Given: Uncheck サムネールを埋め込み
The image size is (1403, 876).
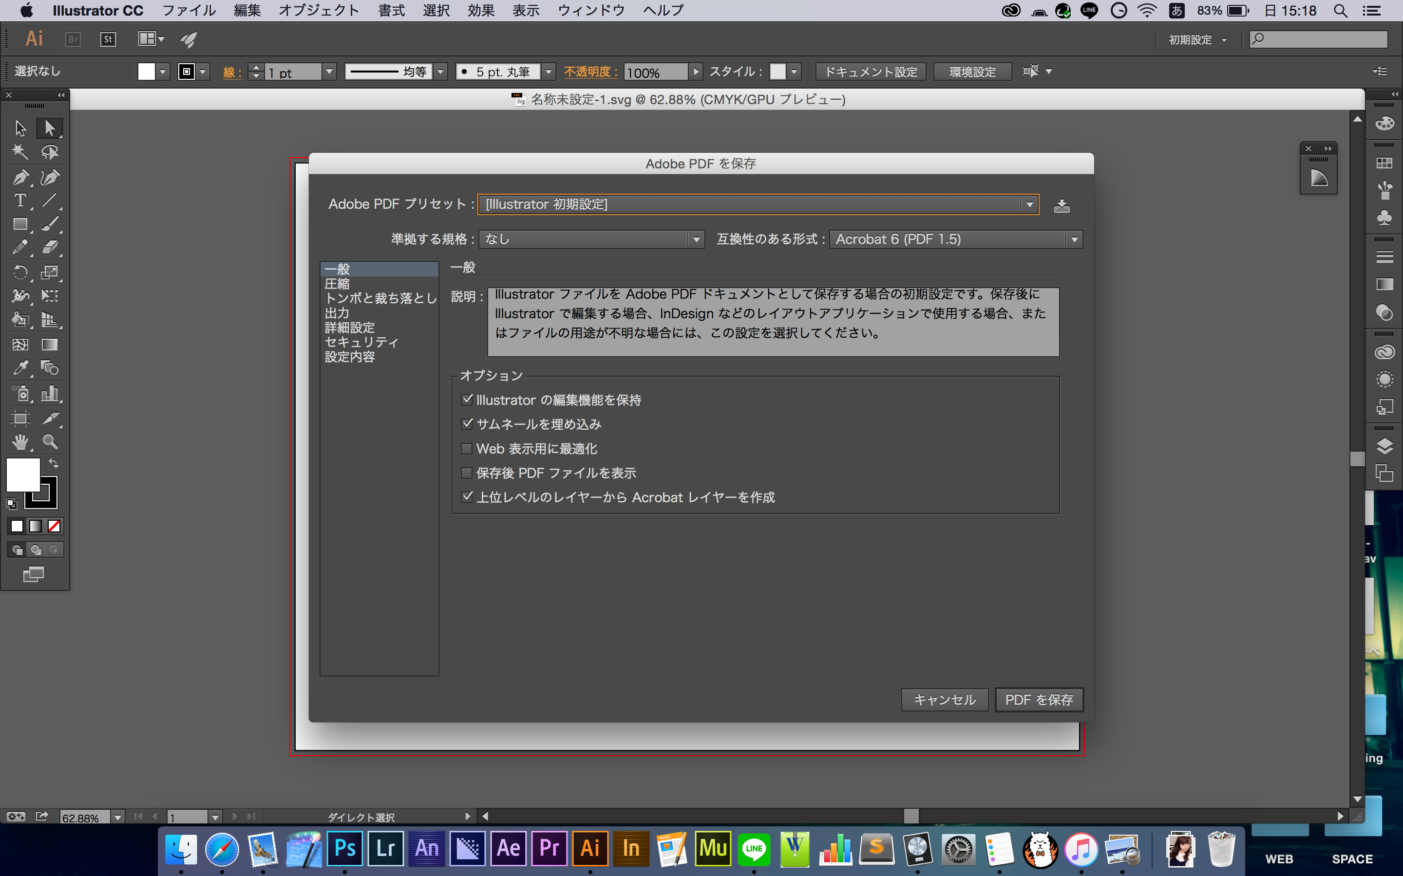Looking at the screenshot, I should point(467,424).
